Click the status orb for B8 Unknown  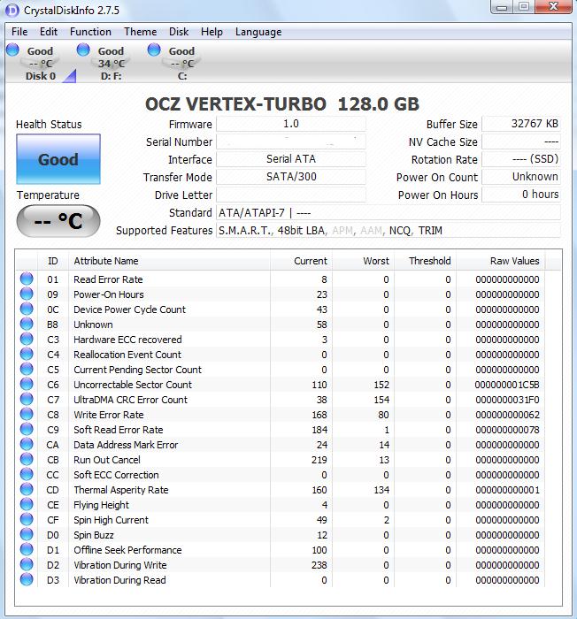point(27,324)
